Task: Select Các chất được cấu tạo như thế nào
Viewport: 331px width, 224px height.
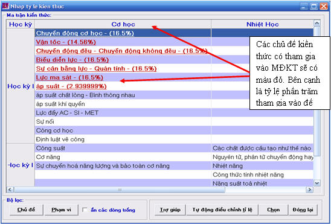Action: (x=262, y=149)
